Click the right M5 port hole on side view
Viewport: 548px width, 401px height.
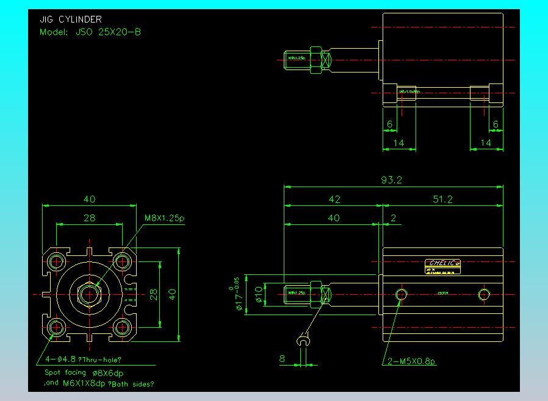484,295
